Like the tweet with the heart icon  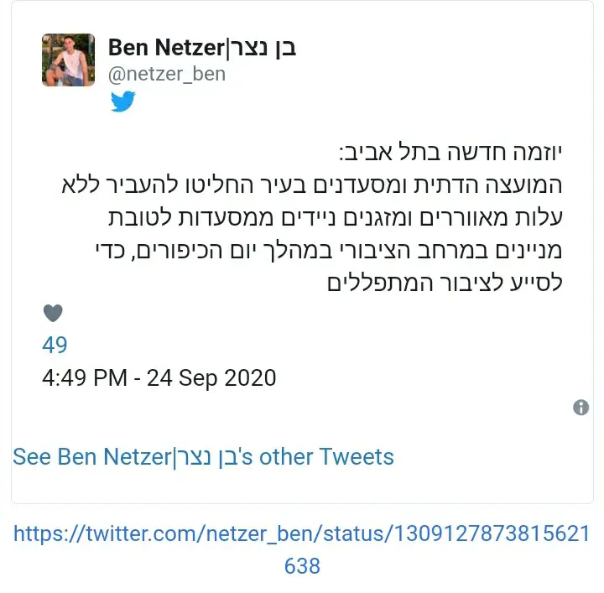point(53,314)
